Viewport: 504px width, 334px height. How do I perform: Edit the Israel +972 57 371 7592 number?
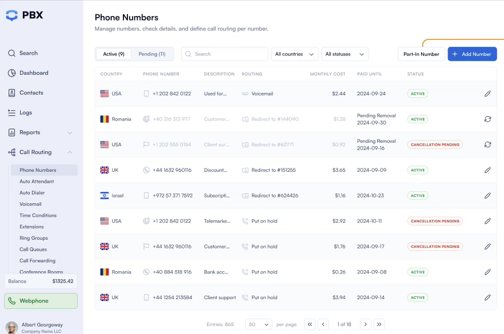click(487, 196)
